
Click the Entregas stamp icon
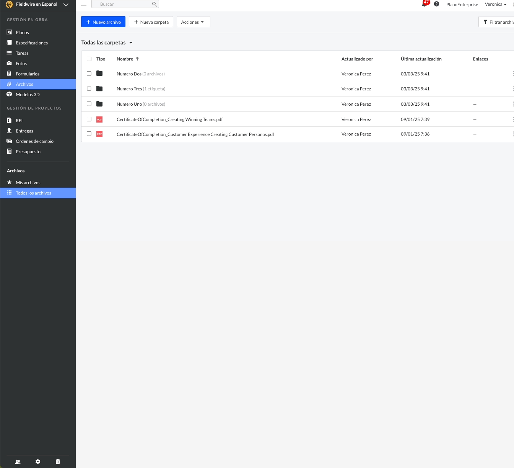(9, 131)
